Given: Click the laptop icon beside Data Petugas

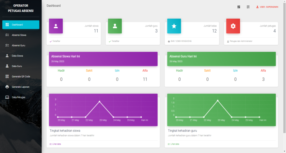Looking at the screenshot, I should [7, 97].
